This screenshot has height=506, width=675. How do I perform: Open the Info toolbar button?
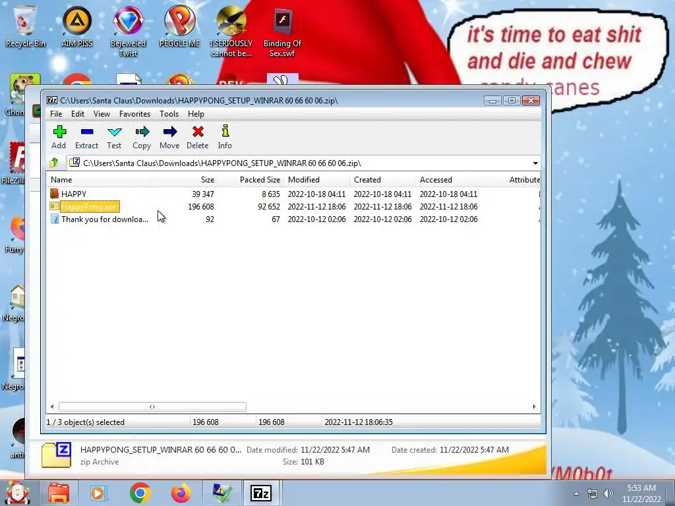(225, 137)
